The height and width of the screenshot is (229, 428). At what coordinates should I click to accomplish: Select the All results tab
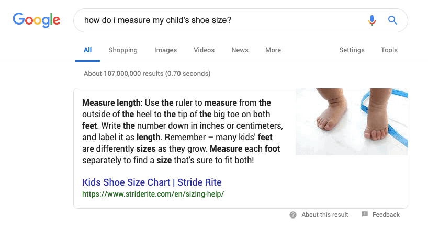coord(87,50)
